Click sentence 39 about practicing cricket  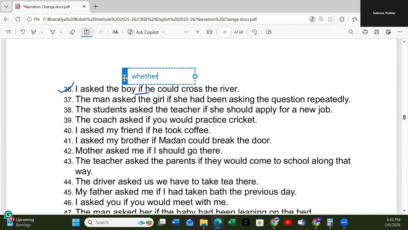pyautogui.click(x=166, y=120)
